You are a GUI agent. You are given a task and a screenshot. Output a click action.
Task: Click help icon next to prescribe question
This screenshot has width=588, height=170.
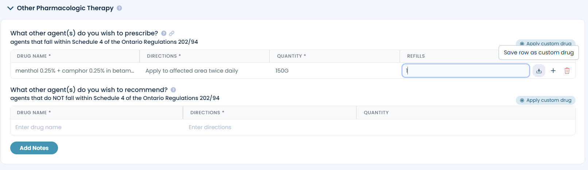164,33
